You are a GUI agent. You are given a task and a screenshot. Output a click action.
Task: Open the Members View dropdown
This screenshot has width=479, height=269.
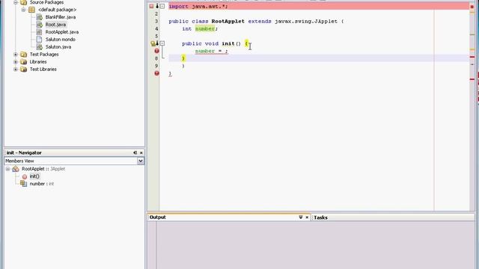[x=140, y=161]
